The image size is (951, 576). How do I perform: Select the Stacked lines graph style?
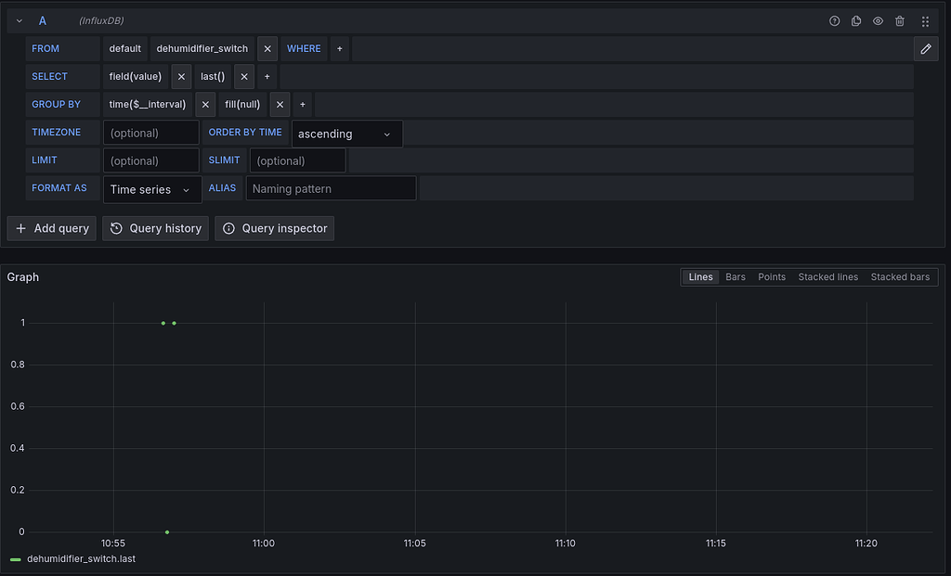pos(827,277)
